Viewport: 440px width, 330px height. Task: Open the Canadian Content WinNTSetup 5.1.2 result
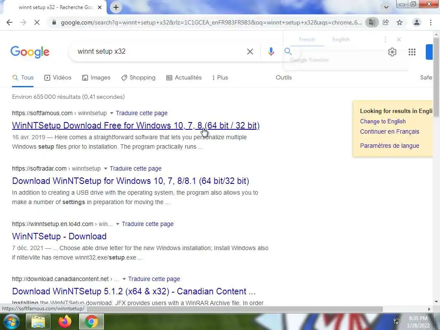click(x=134, y=291)
